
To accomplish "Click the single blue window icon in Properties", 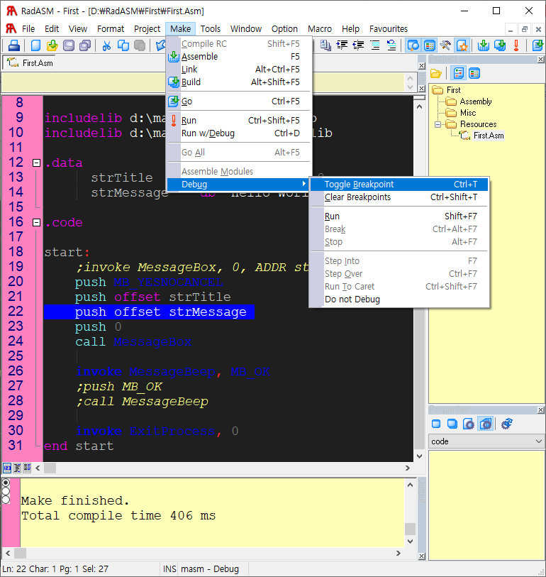I will click(x=436, y=424).
